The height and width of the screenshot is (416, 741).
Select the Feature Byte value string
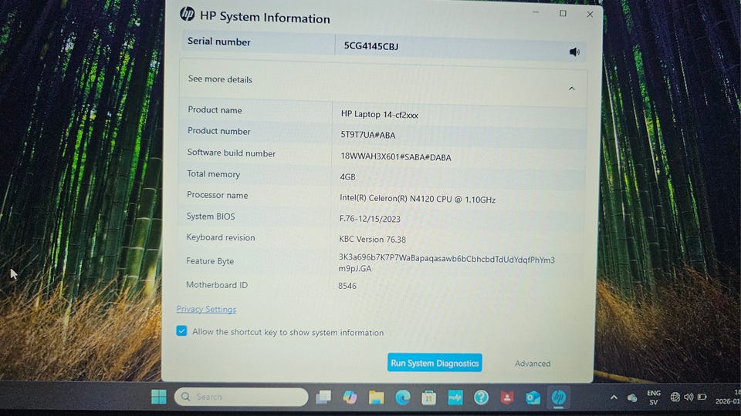(x=447, y=263)
